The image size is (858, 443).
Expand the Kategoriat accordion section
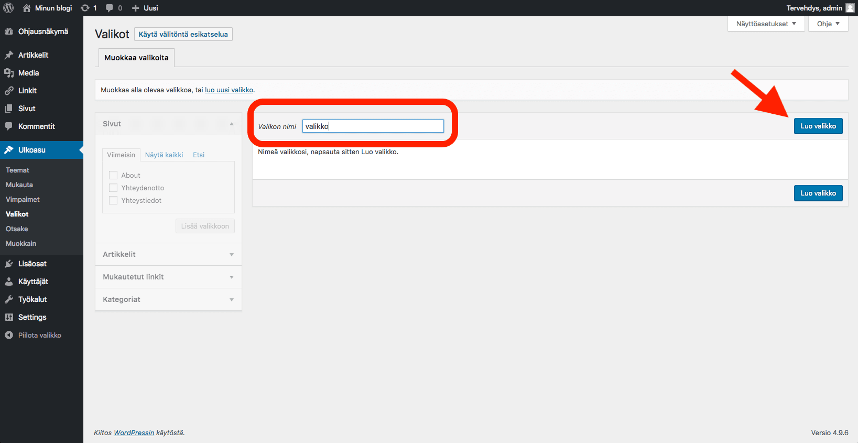coord(168,299)
